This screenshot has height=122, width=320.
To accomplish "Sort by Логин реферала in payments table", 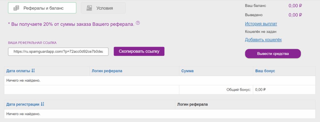I will 107,71.
